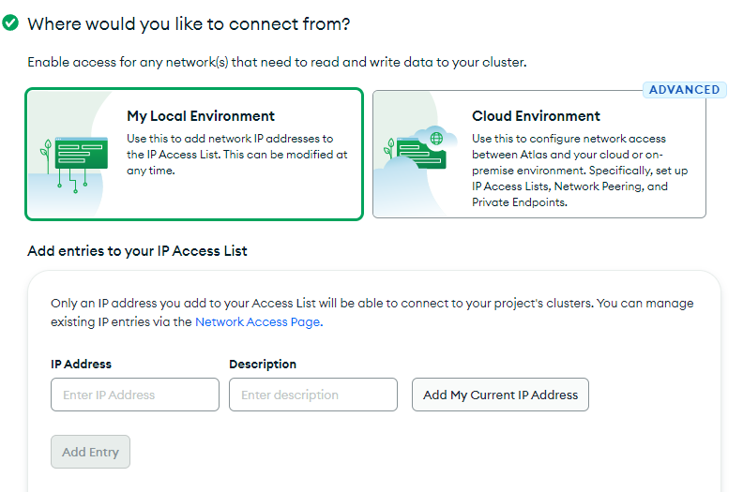The image size is (743, 492).
Task: Click the Add entries to your IP Access List heading
Action: [137, 251]
